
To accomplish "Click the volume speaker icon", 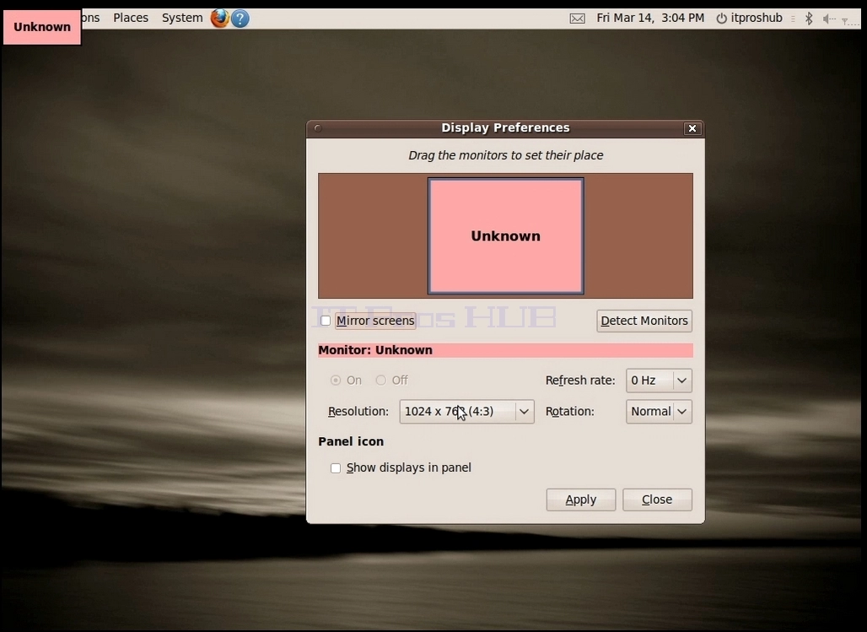I will pos(827,19).
